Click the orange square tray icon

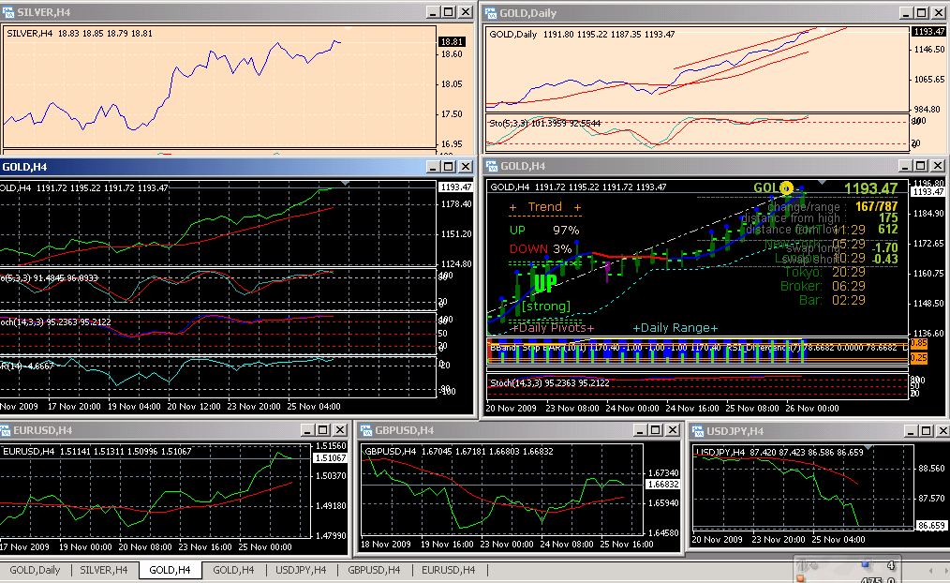click(x=800, y=578)
